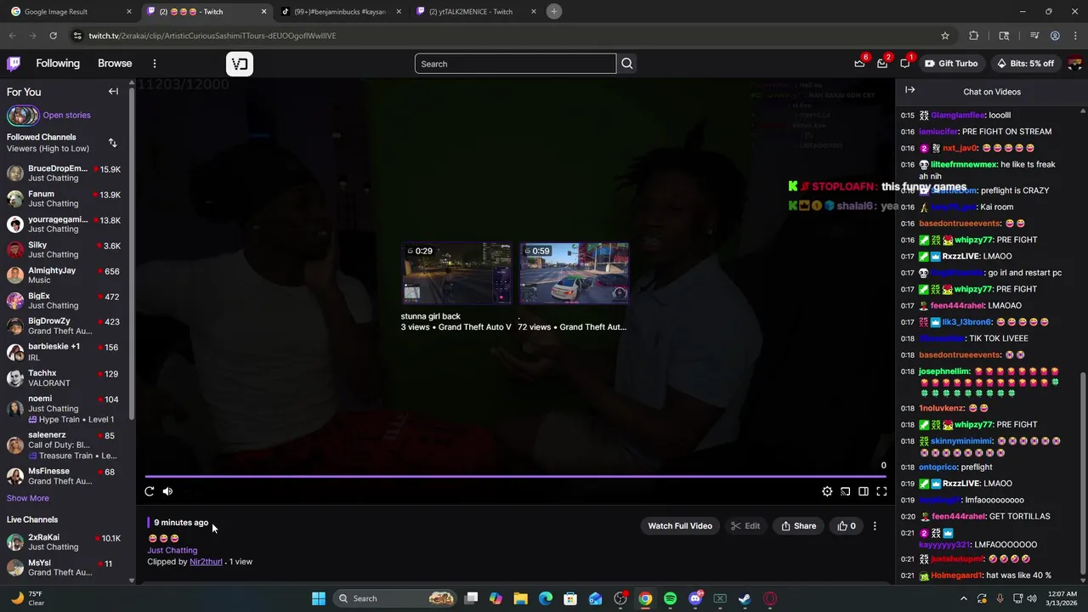Replay the clip
This screenshot has width=1088, height=612.
pos(150,491)
